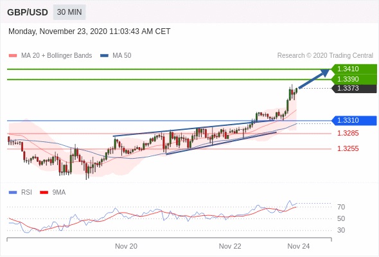
Task: Click the blue MA 50 legend swatch
Action: tap(104, 56)
